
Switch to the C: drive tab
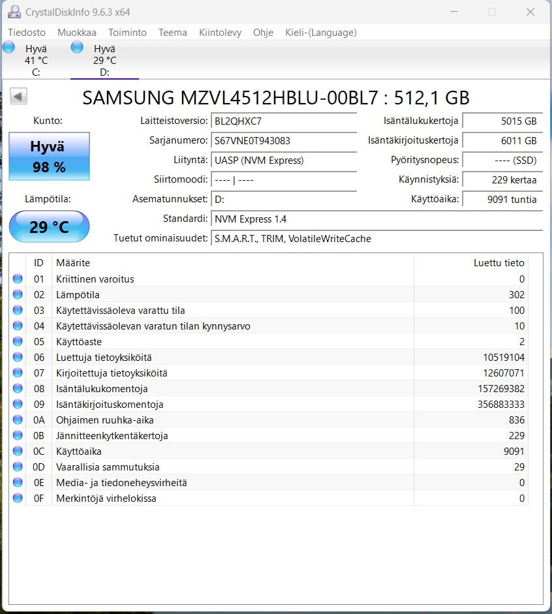tap(36, 60)
